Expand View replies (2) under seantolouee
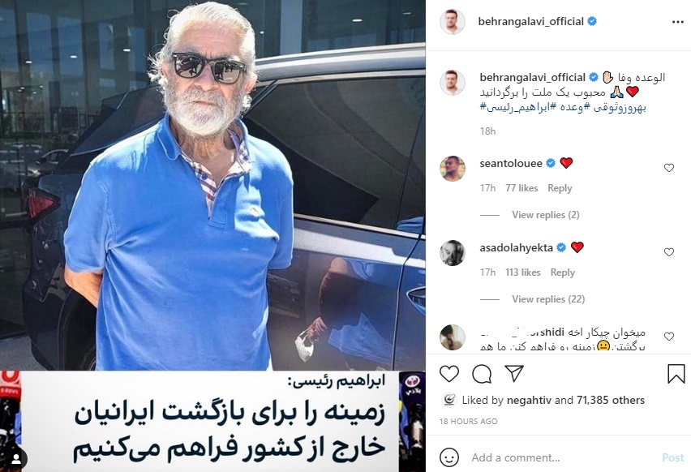691x472 pixels. click(546, 215)
